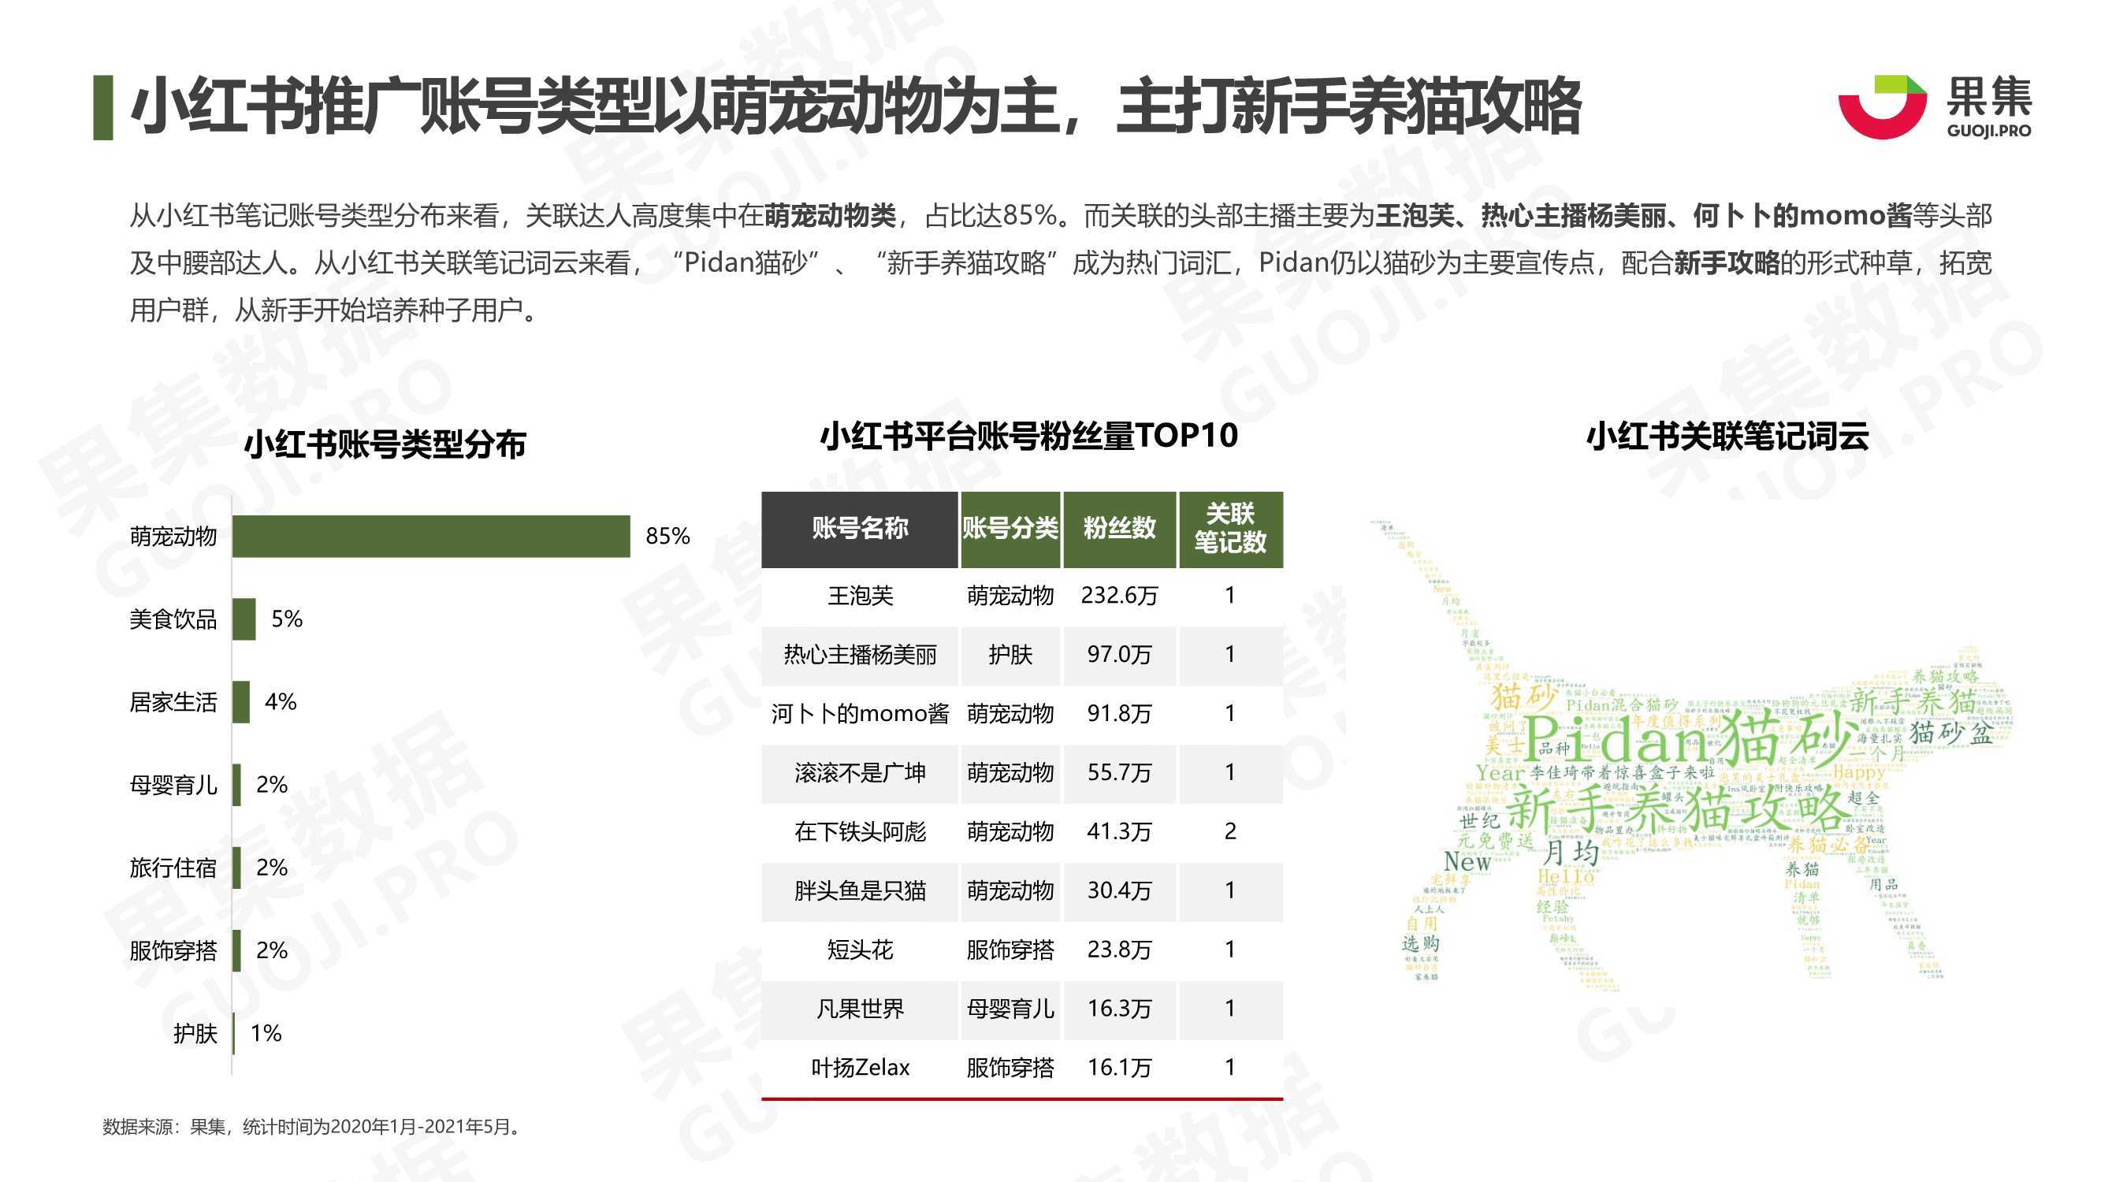Click the 小红书平台账号粉丝量TOP10 heading

pos(1029,437)
